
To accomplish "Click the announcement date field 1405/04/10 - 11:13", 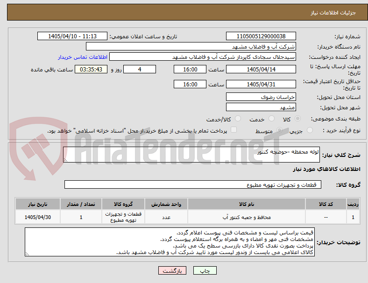I will coord(72,36).
